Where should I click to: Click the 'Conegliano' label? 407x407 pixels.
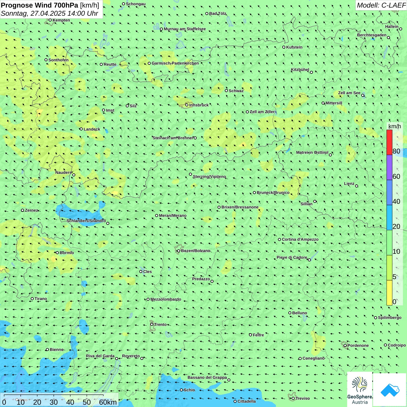point(313,358)
